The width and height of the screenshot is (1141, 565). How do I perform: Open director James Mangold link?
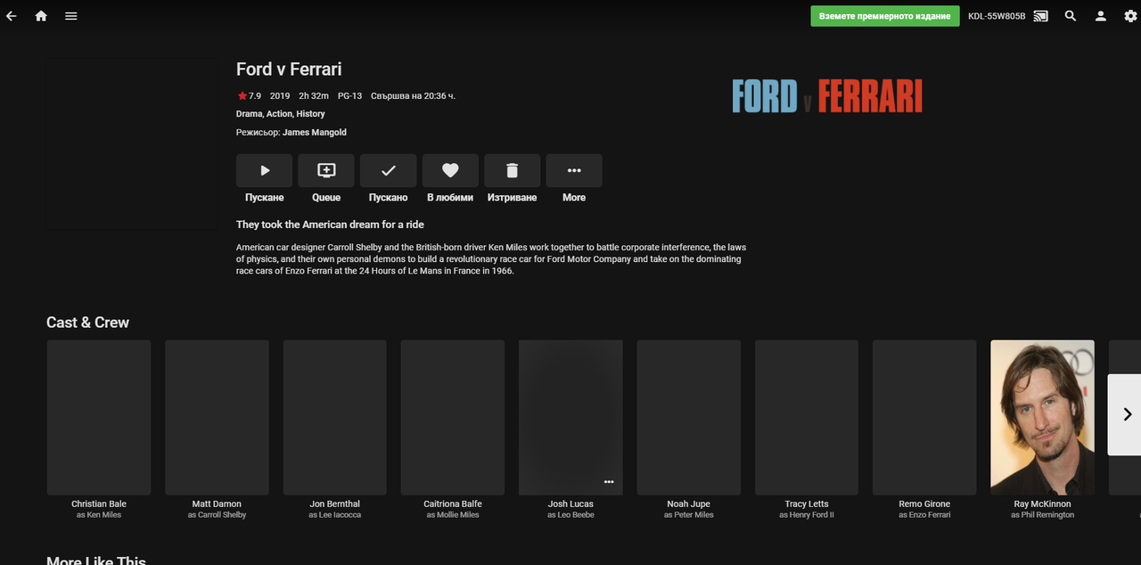(x=315, y=133)
